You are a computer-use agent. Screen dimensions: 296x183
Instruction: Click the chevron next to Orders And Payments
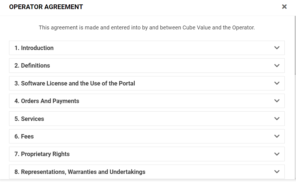tap(277, 101)
